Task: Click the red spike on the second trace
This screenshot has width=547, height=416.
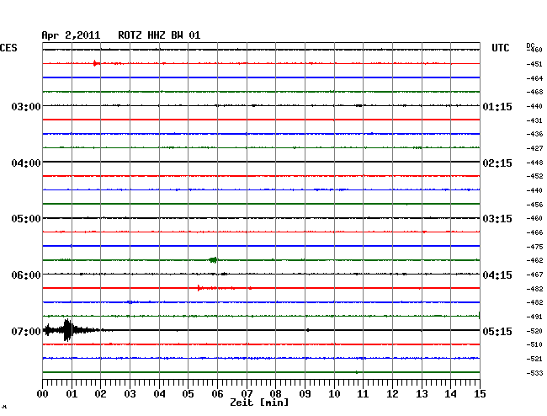Action: (x=95, y=63)
